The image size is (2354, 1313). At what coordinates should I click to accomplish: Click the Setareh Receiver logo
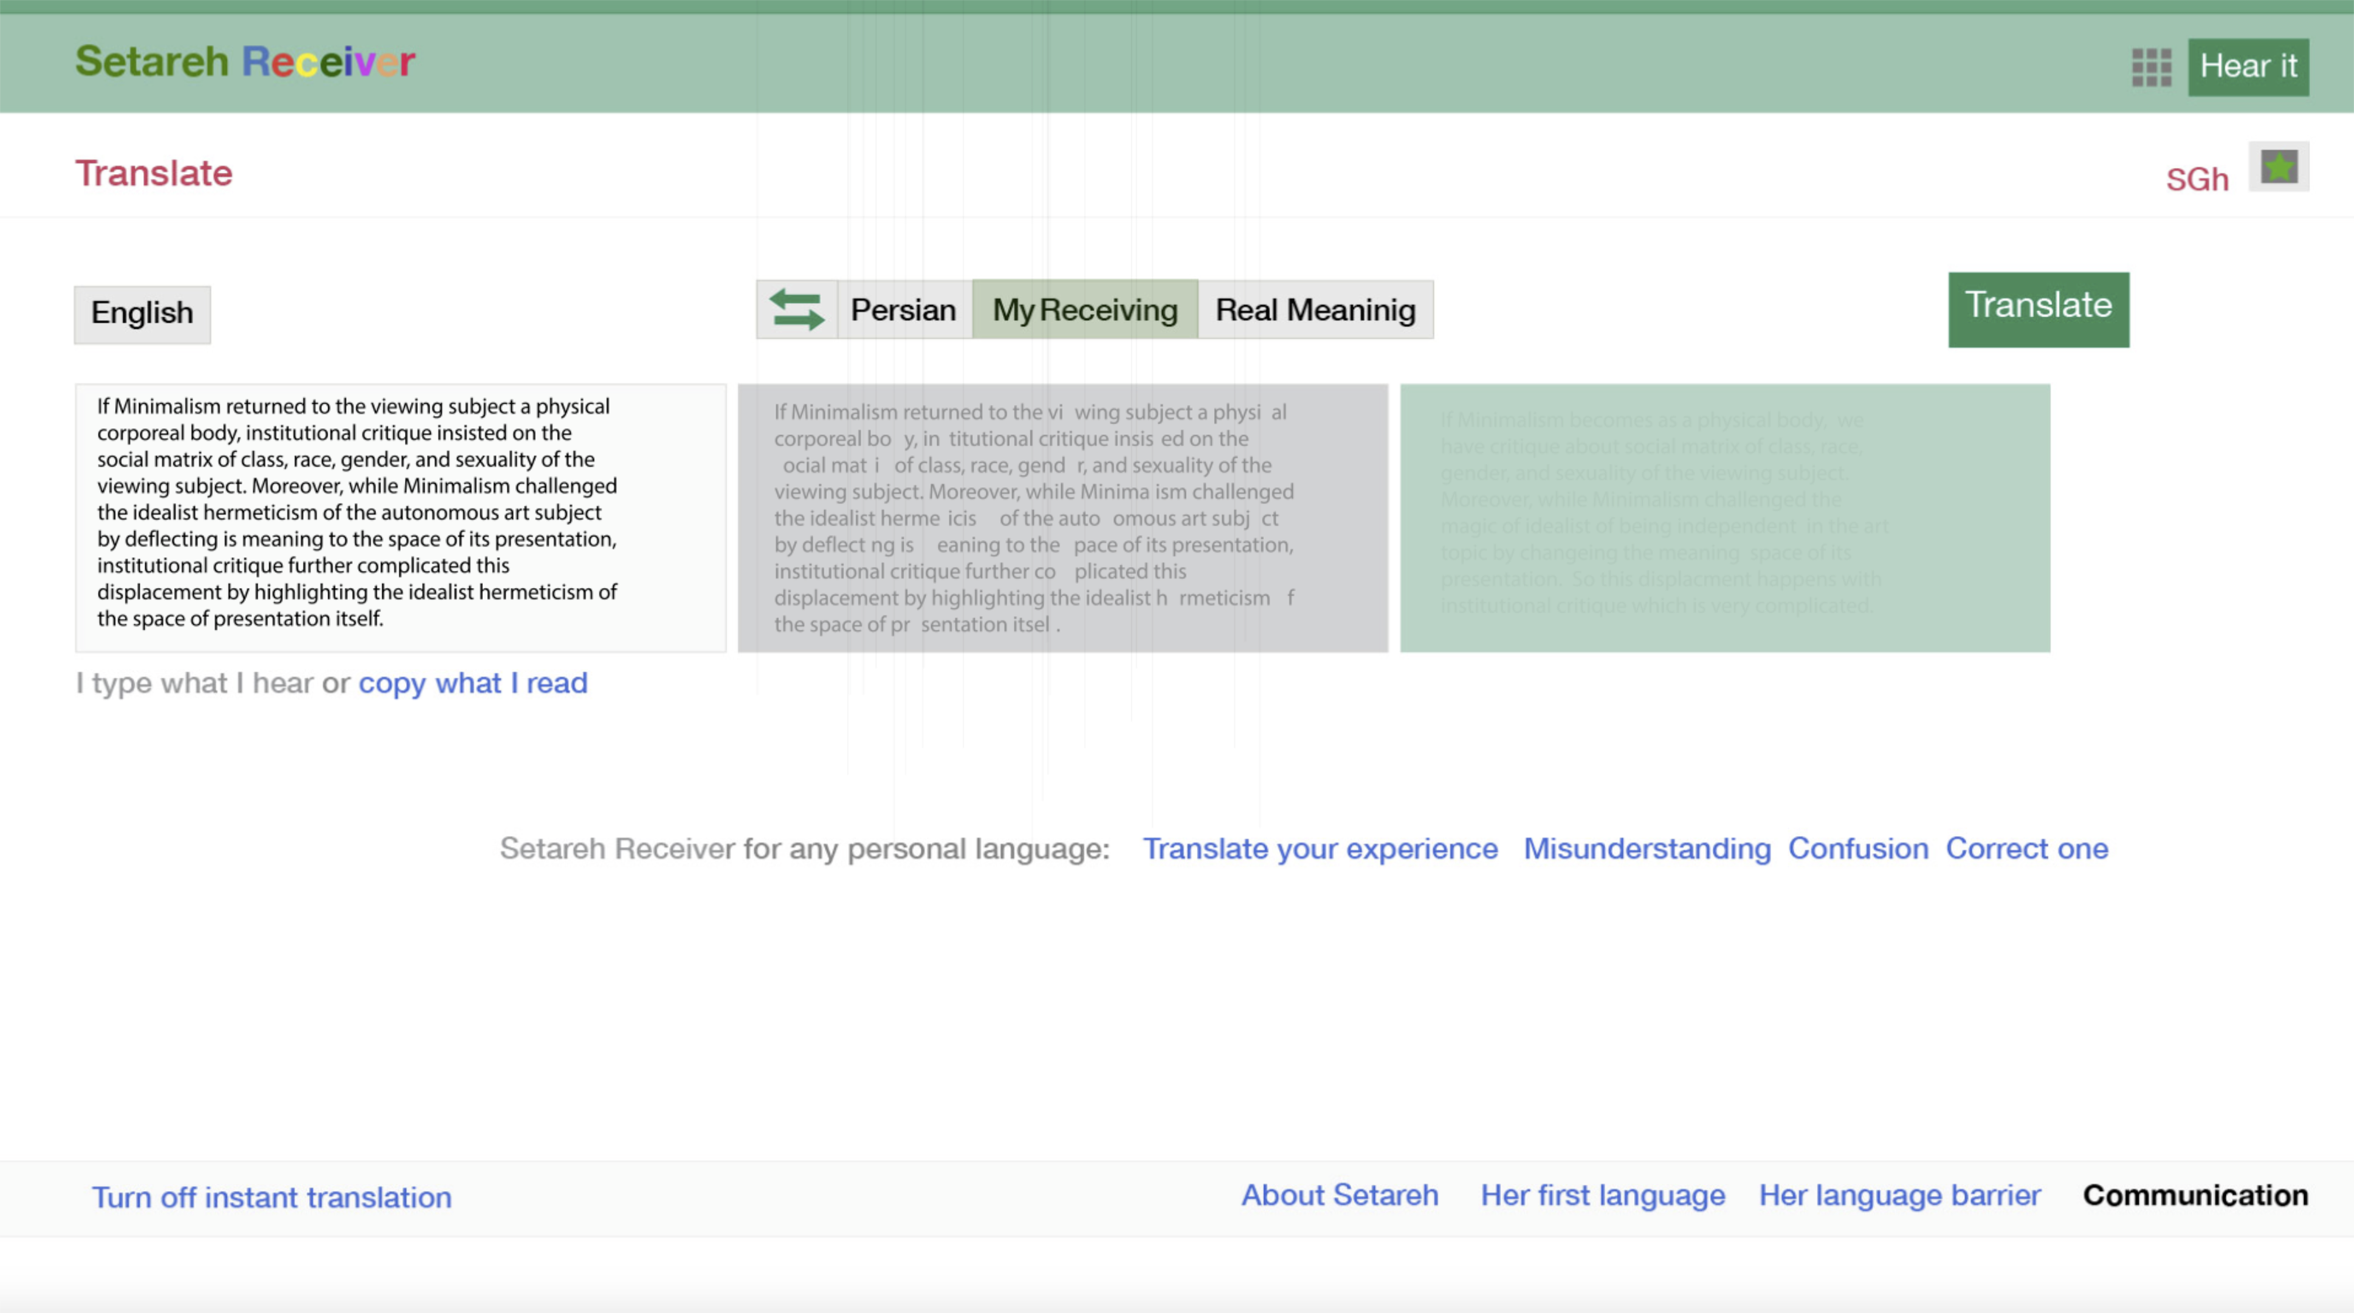click(245, 62)
